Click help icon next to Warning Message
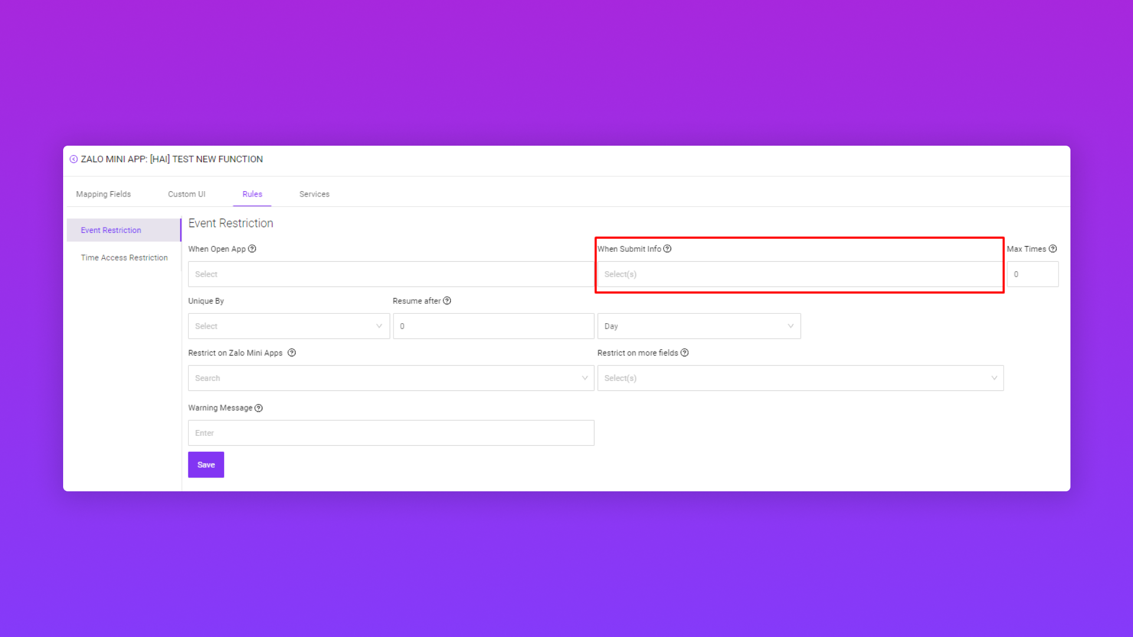Image resolution: width=1133 pixels, height=637 pixels. click(x=258, y=408)
